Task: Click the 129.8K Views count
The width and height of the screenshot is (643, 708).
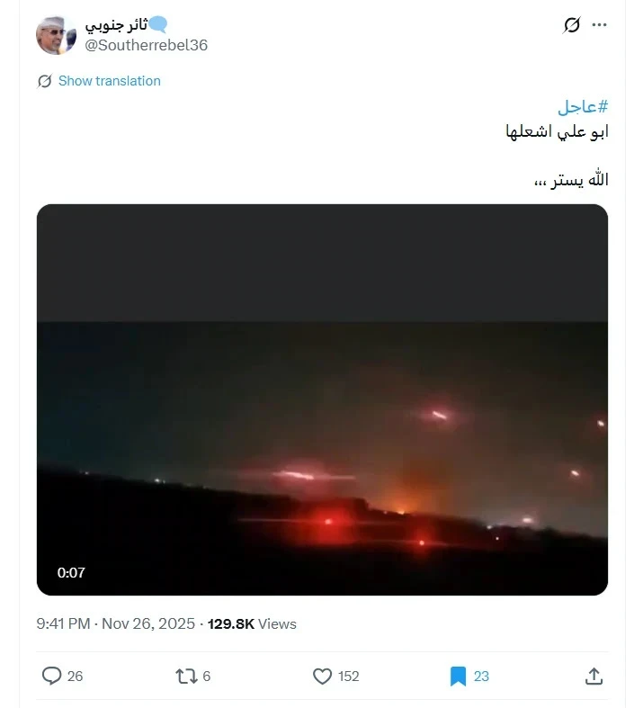Action: [252, 623]
